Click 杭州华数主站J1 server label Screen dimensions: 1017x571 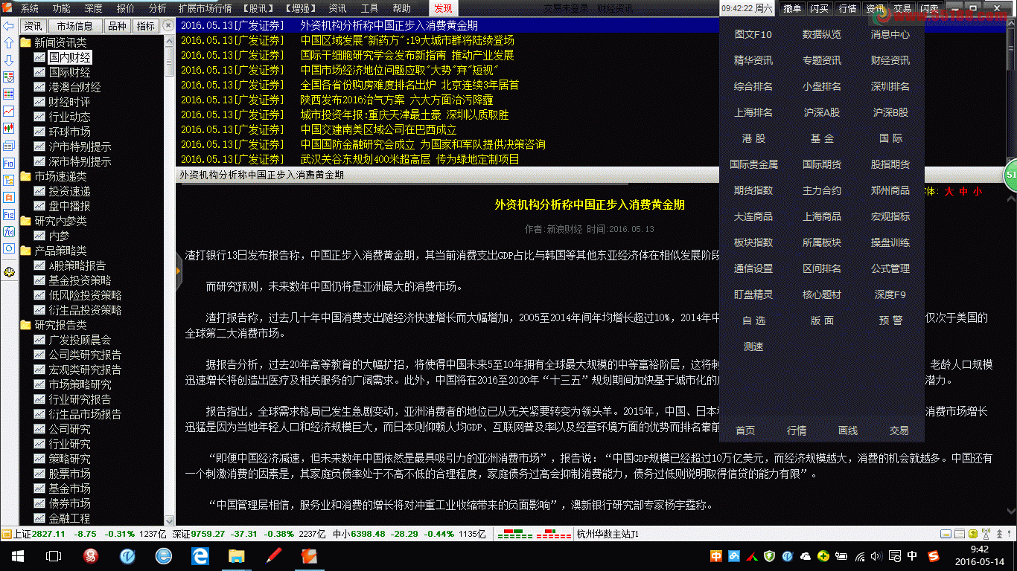(x=608, y=534)
